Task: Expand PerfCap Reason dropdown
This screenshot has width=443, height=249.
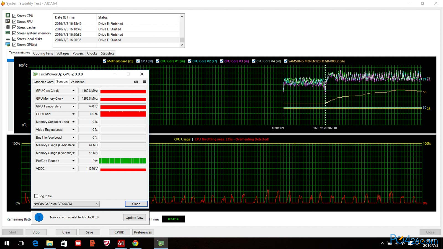Action: pos(73,161)
